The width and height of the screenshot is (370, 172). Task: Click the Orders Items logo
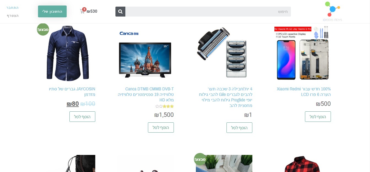(x=333, y=12)
